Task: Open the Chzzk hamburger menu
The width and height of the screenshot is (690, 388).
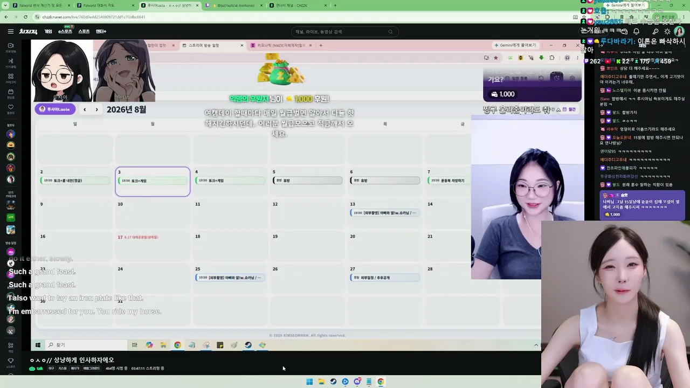Action: 10,32
